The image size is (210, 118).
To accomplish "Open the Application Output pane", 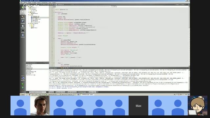I will tap(72, 92).
